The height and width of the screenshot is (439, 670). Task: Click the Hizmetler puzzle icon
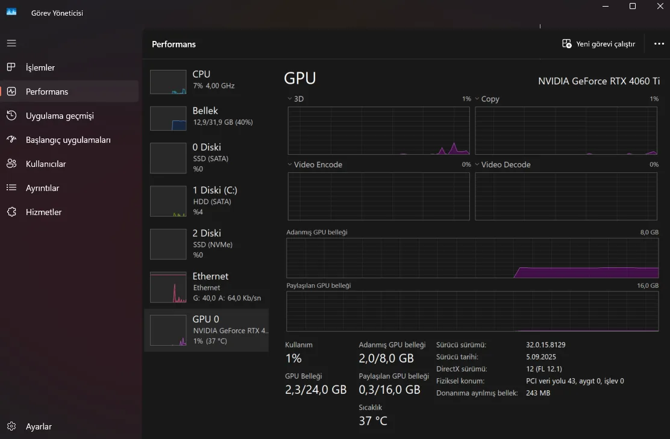pos(11,212)
